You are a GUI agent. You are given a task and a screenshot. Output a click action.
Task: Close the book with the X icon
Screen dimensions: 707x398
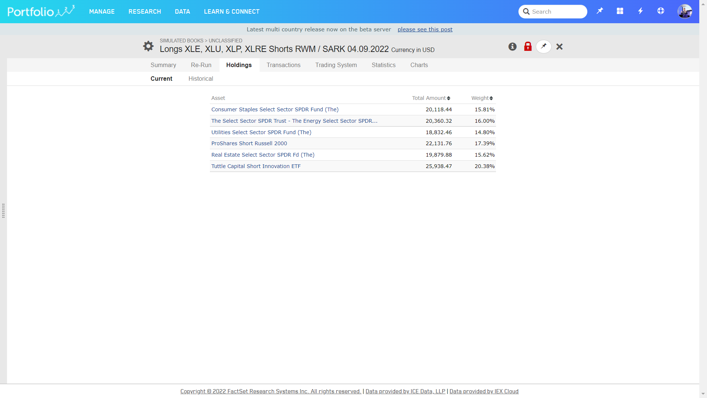[x=559, y=46]
